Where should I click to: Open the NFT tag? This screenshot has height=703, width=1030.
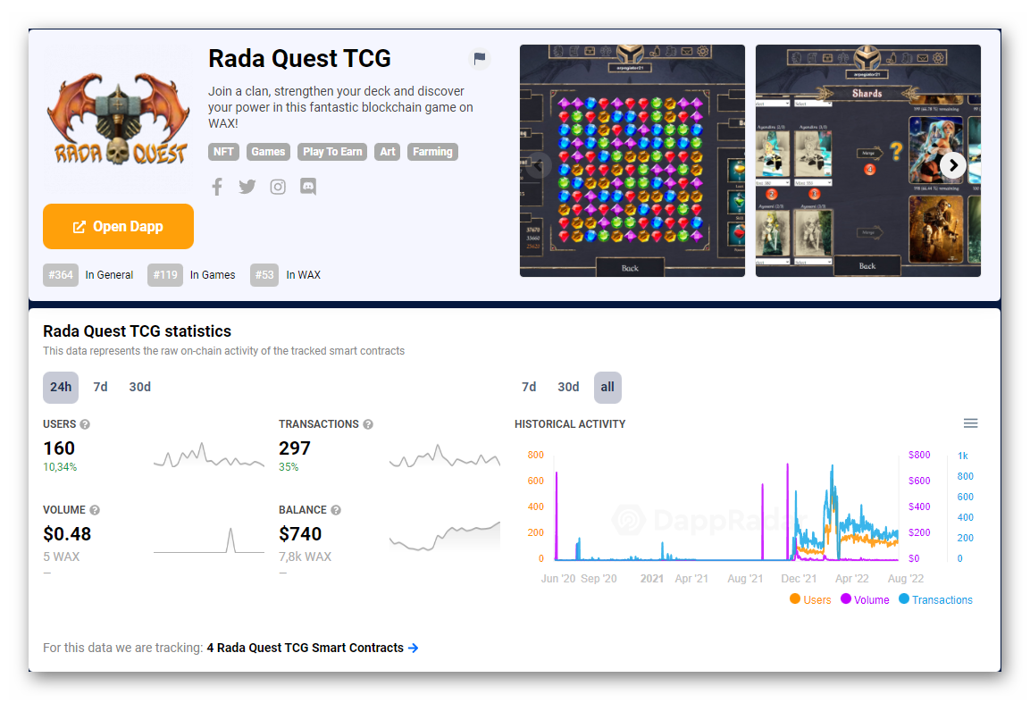click(223, 152)
